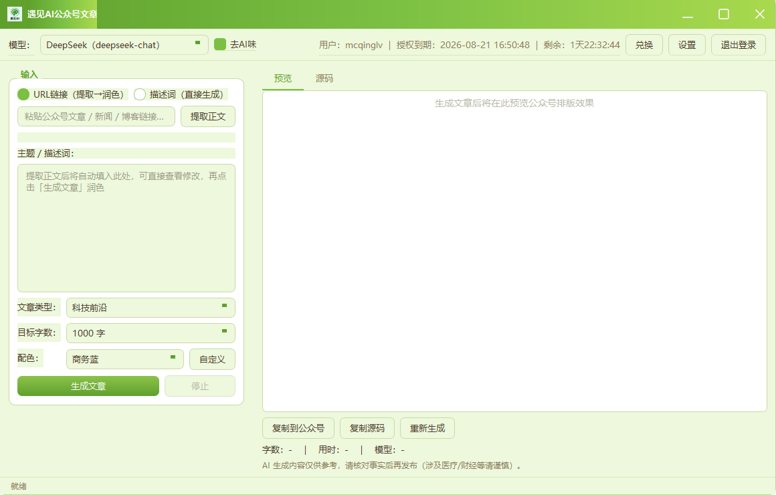This screenshot has width=776, height=495.
Task: Click the 遇见AI app logo icon
Action: pos(14,14)
